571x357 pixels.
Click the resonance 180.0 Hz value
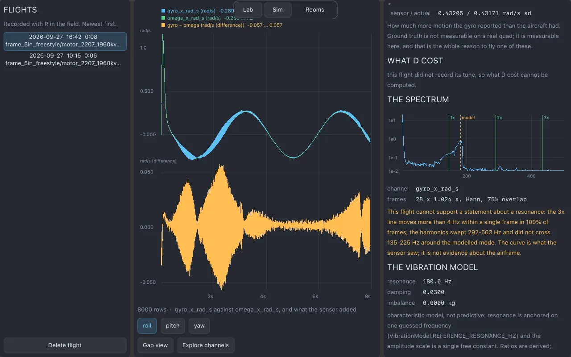tap(437, 282)
